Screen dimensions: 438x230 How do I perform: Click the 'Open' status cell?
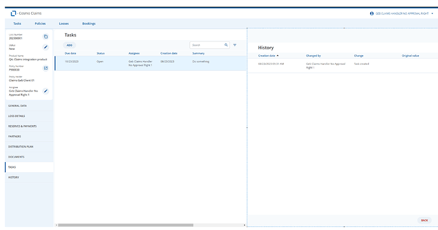coord(100,62)
